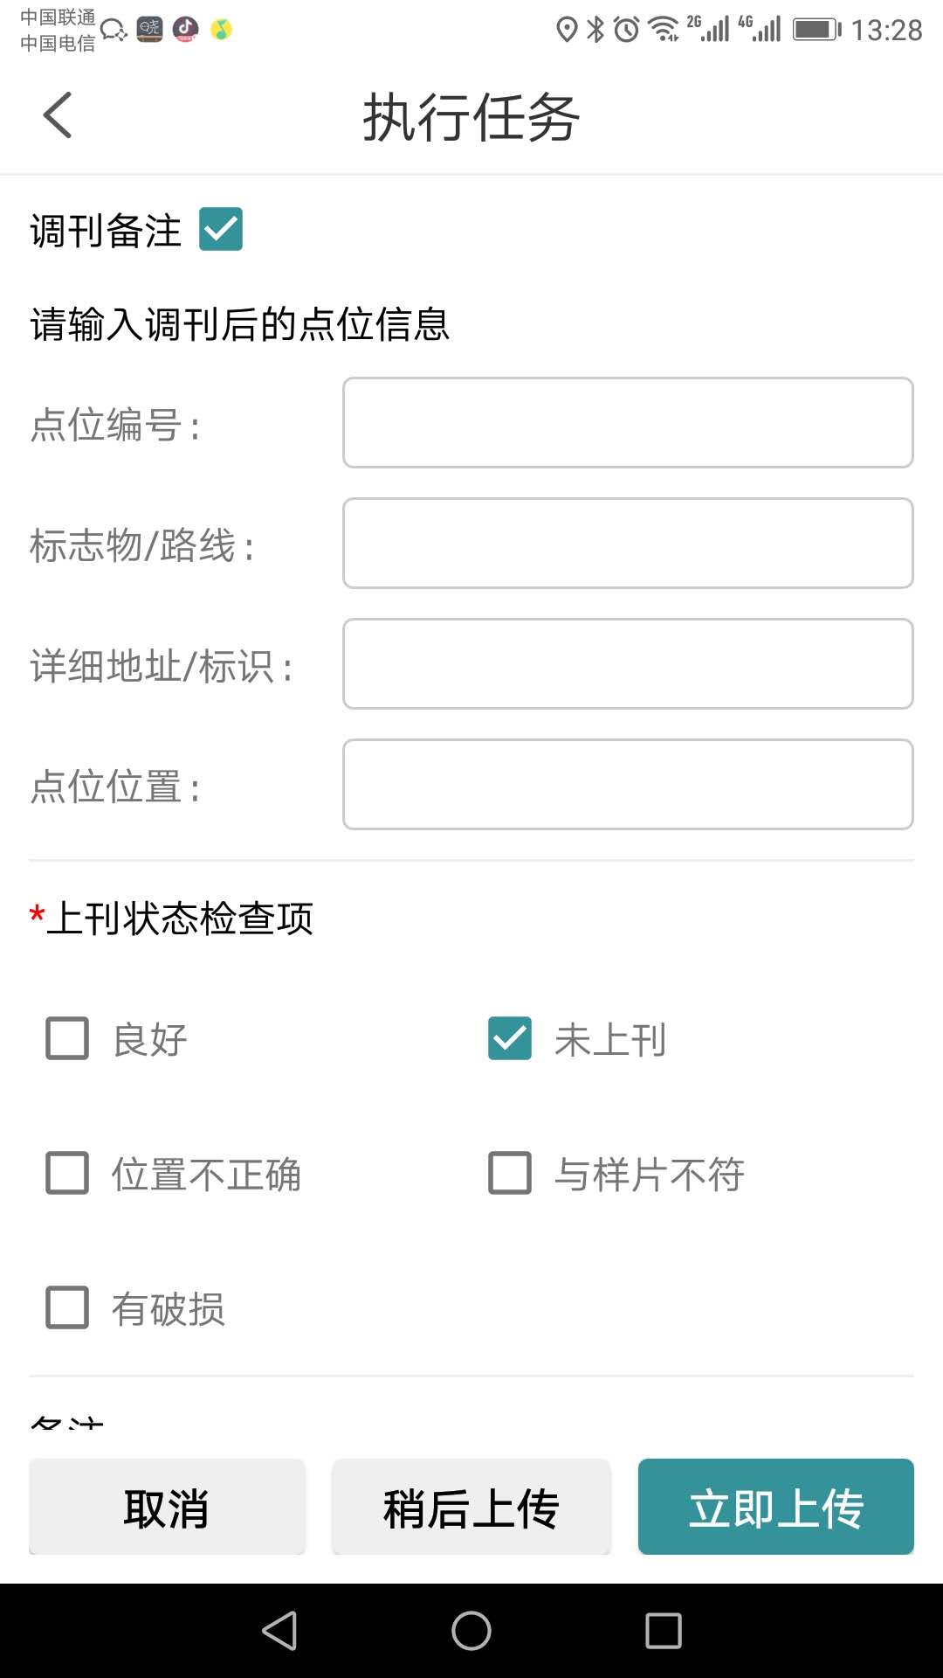Enable the 有破损 checkbox
Screen dimensions: 943x1678
coord(67,1307)
